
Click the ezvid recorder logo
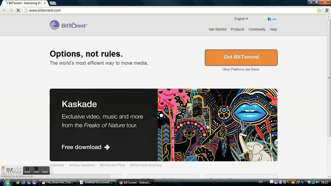click(14, 170)
